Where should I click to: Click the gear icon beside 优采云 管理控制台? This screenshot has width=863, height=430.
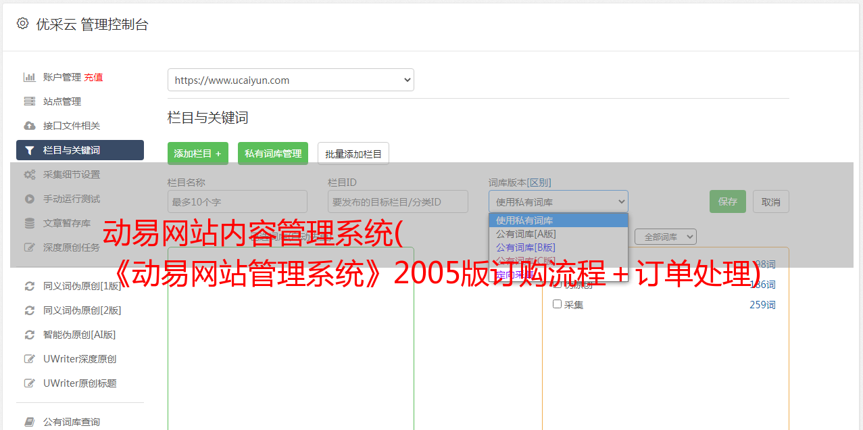22,24
